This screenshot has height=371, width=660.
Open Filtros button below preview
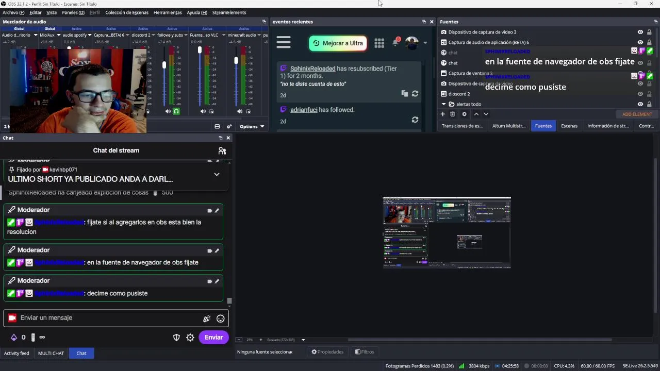365,352
